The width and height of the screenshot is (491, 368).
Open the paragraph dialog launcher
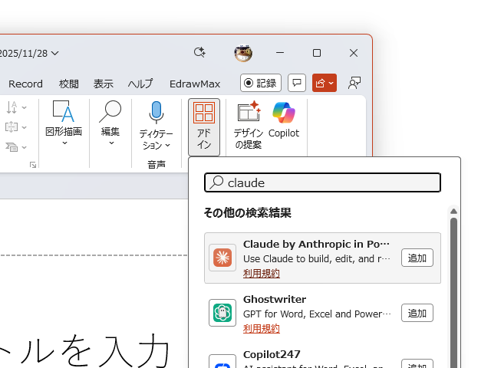[33, 165]
